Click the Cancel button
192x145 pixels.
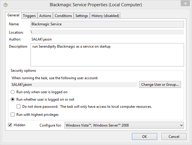[174, 137]
